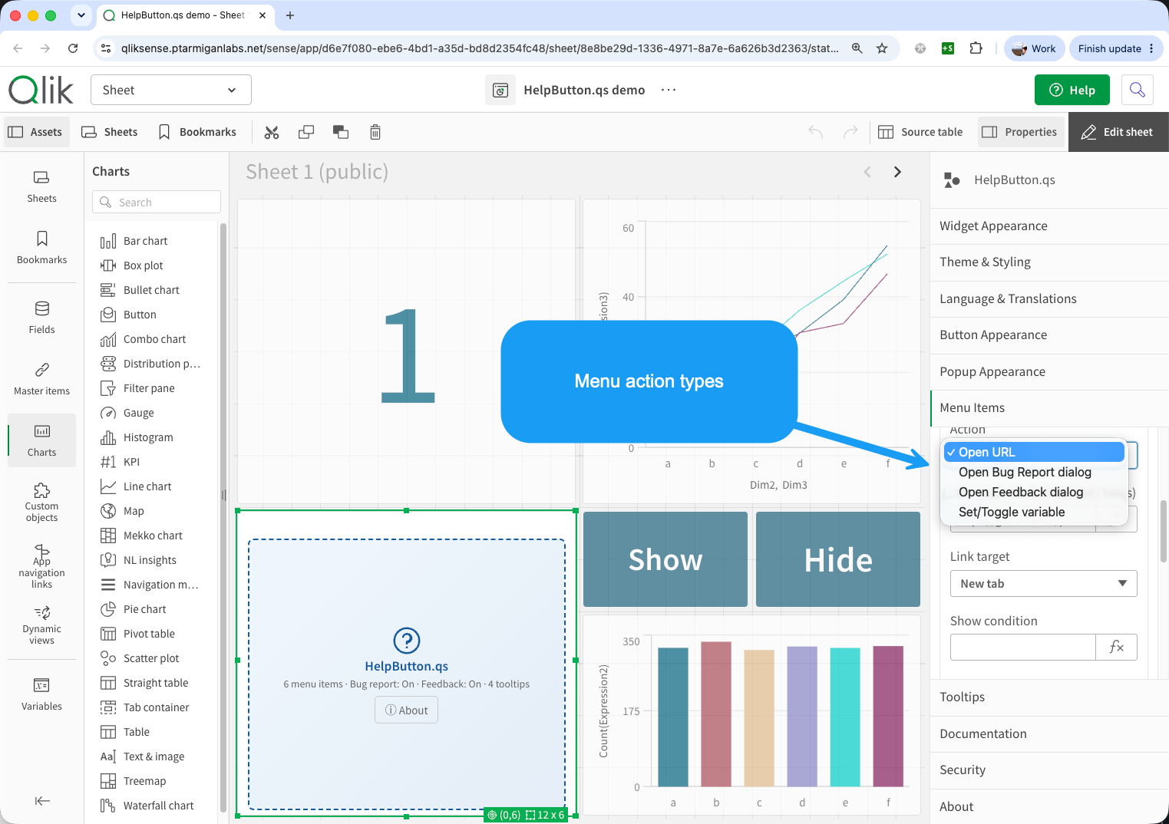Open the Bookmarks toolbar tab
The image size is (1169, 824).
click(x=197, y=132)
